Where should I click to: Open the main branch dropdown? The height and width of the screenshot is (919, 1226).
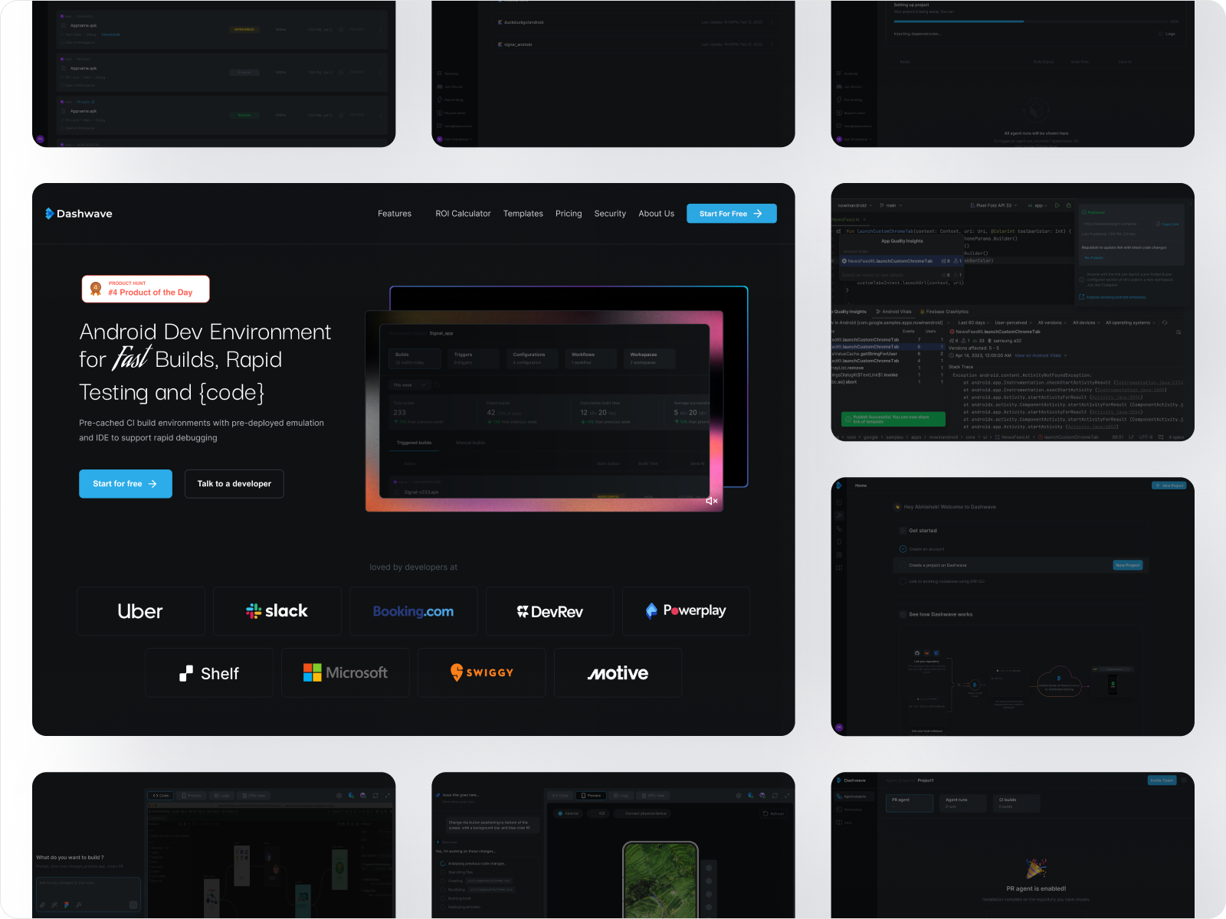pos(891,205)
